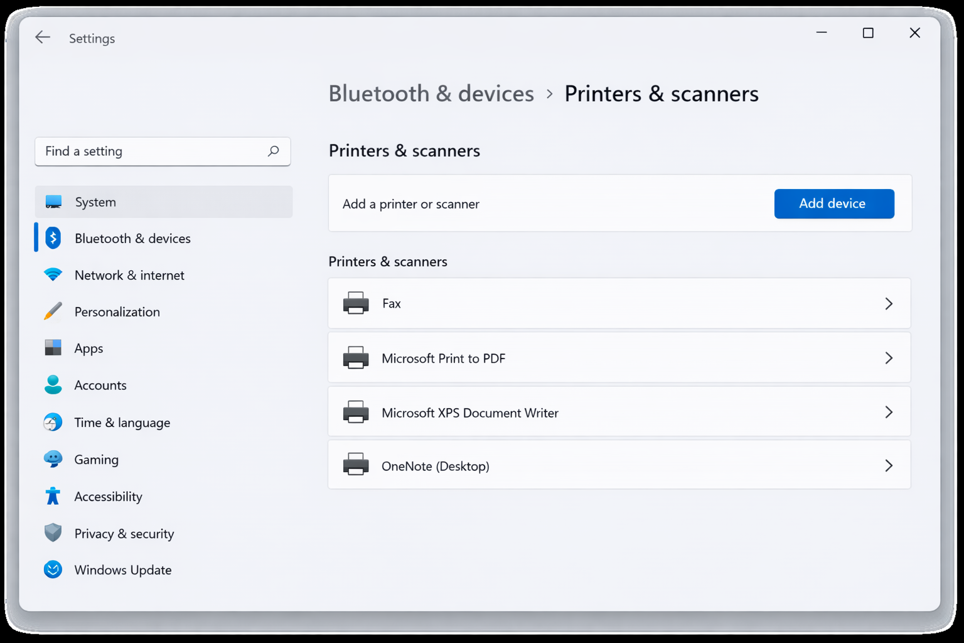Viewport: 964px width, 643px height.
Task: Click the Fax printer icon
Action: coord(356,303)
